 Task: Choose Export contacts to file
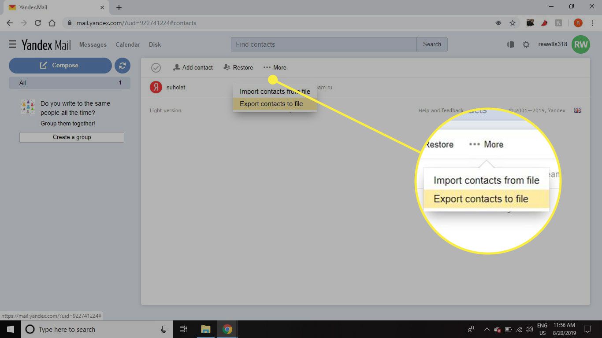(x=275, y=104)
